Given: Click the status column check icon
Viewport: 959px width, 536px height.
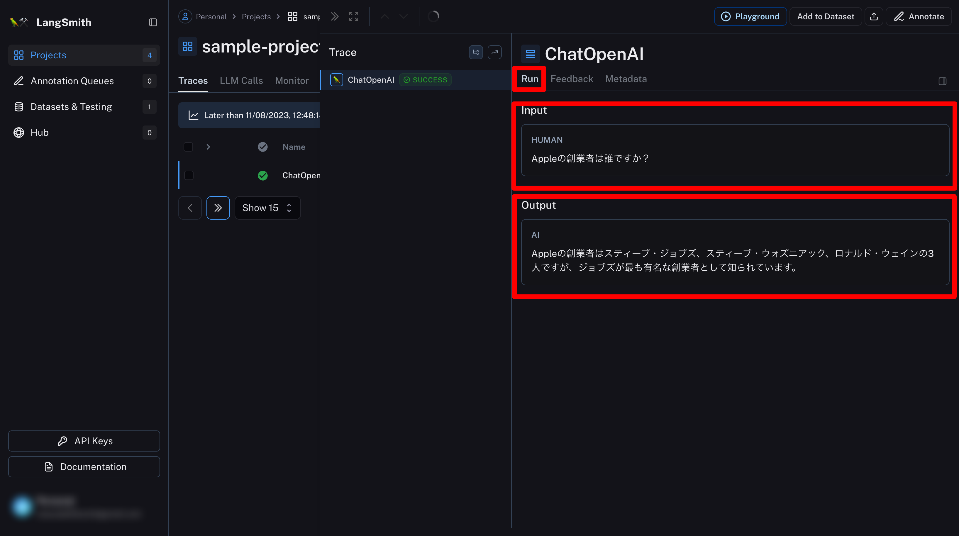Looking at the screenshot, I should click(263, 147).
